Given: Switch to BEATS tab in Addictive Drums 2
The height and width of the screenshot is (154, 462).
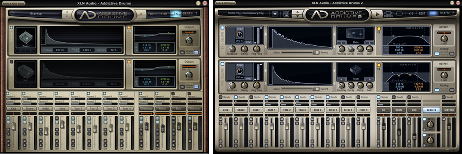Looking at the screenshot, I should click(x=444, y=13).
